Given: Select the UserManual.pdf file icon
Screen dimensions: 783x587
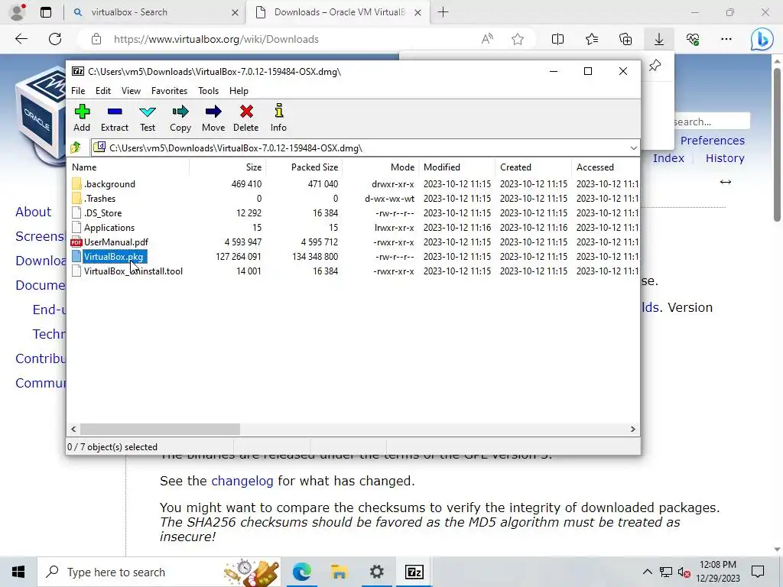Looking at the screenshot, I should 76,242.
